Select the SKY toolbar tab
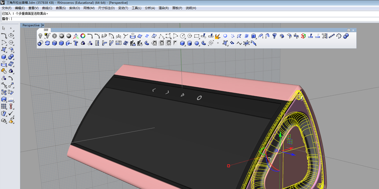The image size is (379, 189). pyautogui.click(x=46, y=30)
